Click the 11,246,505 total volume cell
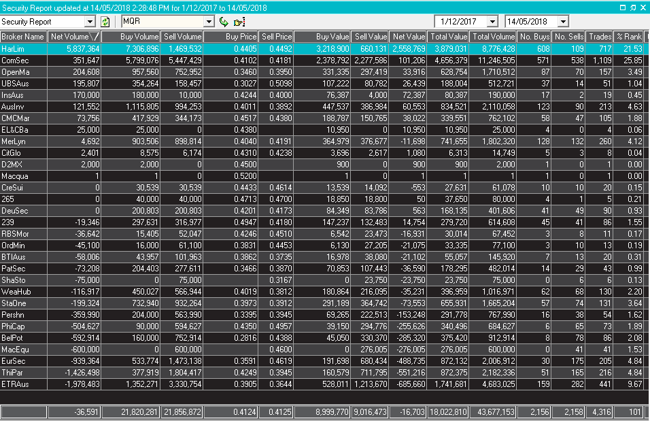Image resolution: width=650 pixels, height=421 pixels. [x=493, y=60]
